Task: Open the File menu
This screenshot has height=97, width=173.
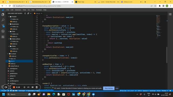Action: click(8, 10)
